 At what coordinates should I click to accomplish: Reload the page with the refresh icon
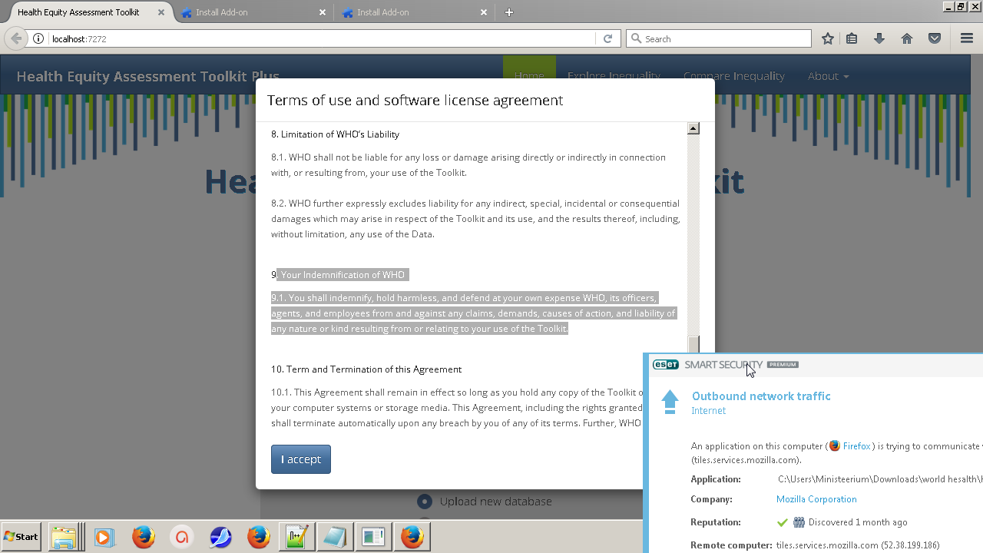click(x=607, y=38)
